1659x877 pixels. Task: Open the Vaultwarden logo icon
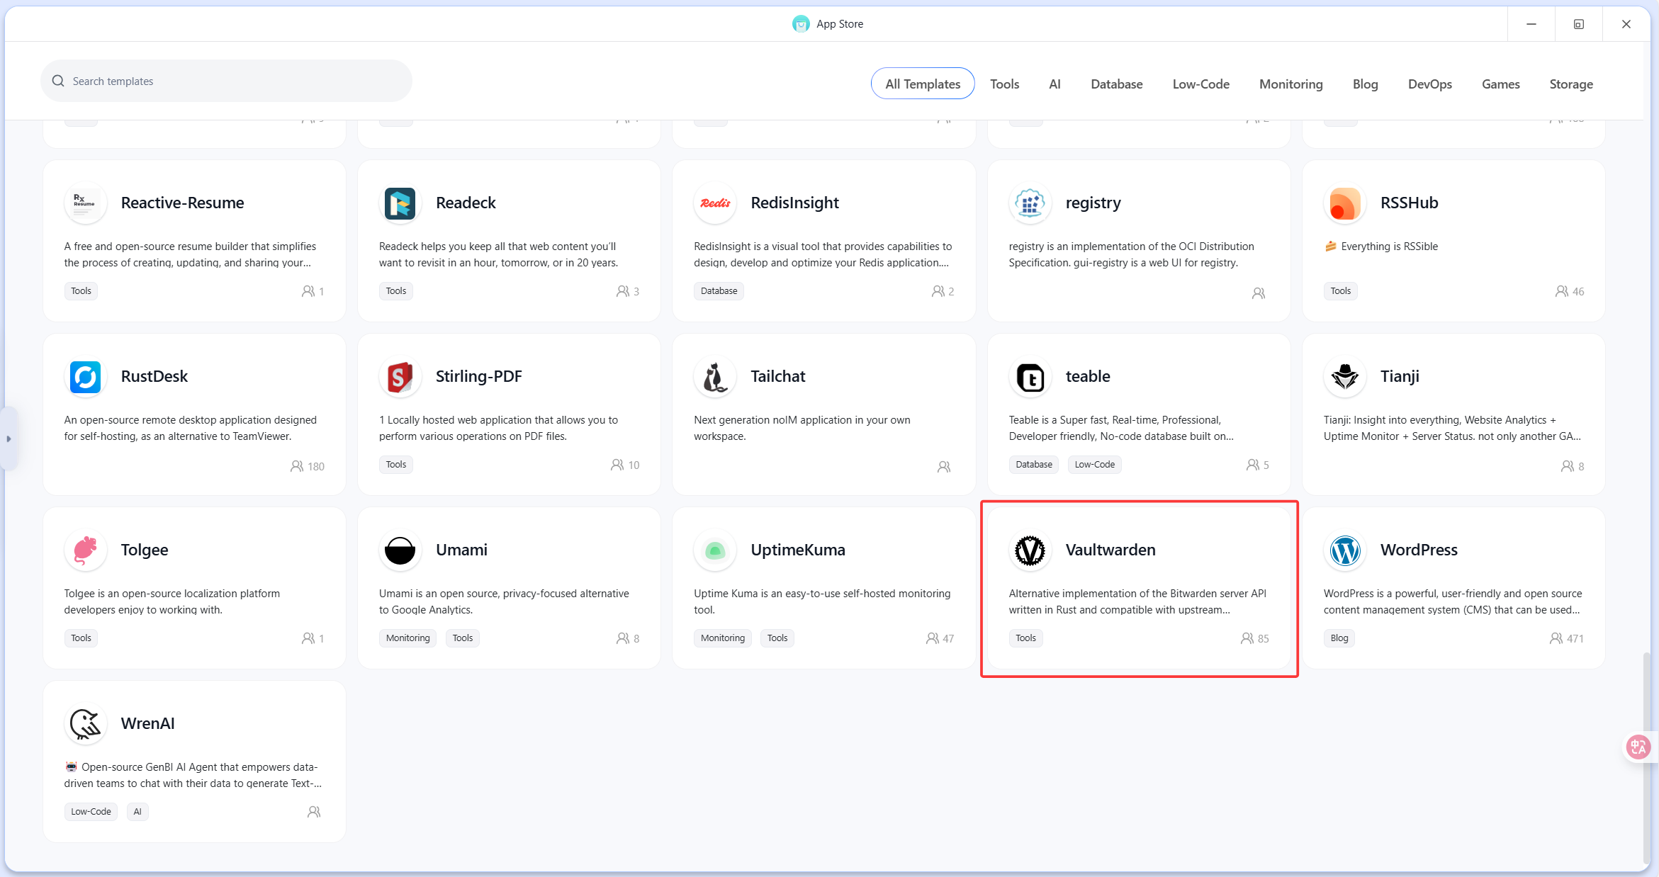(x=1030, y=550)
